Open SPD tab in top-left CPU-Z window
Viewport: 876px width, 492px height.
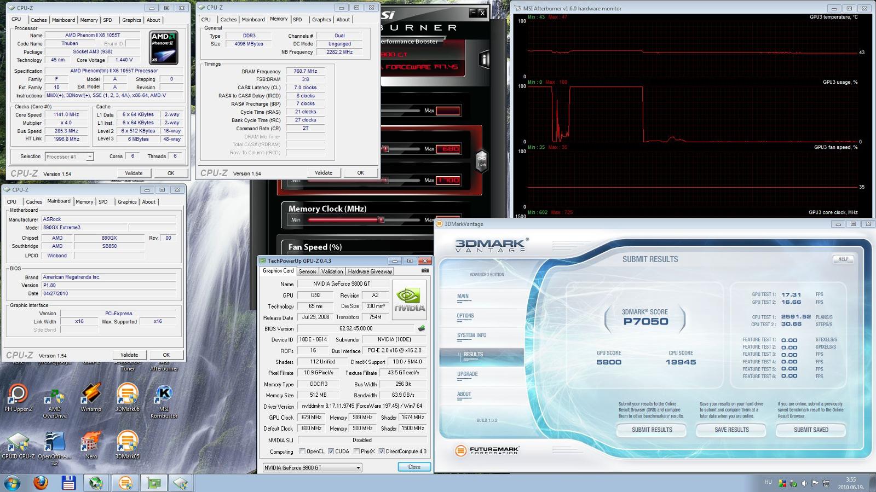pyautogui.click(x=107, y=20)
